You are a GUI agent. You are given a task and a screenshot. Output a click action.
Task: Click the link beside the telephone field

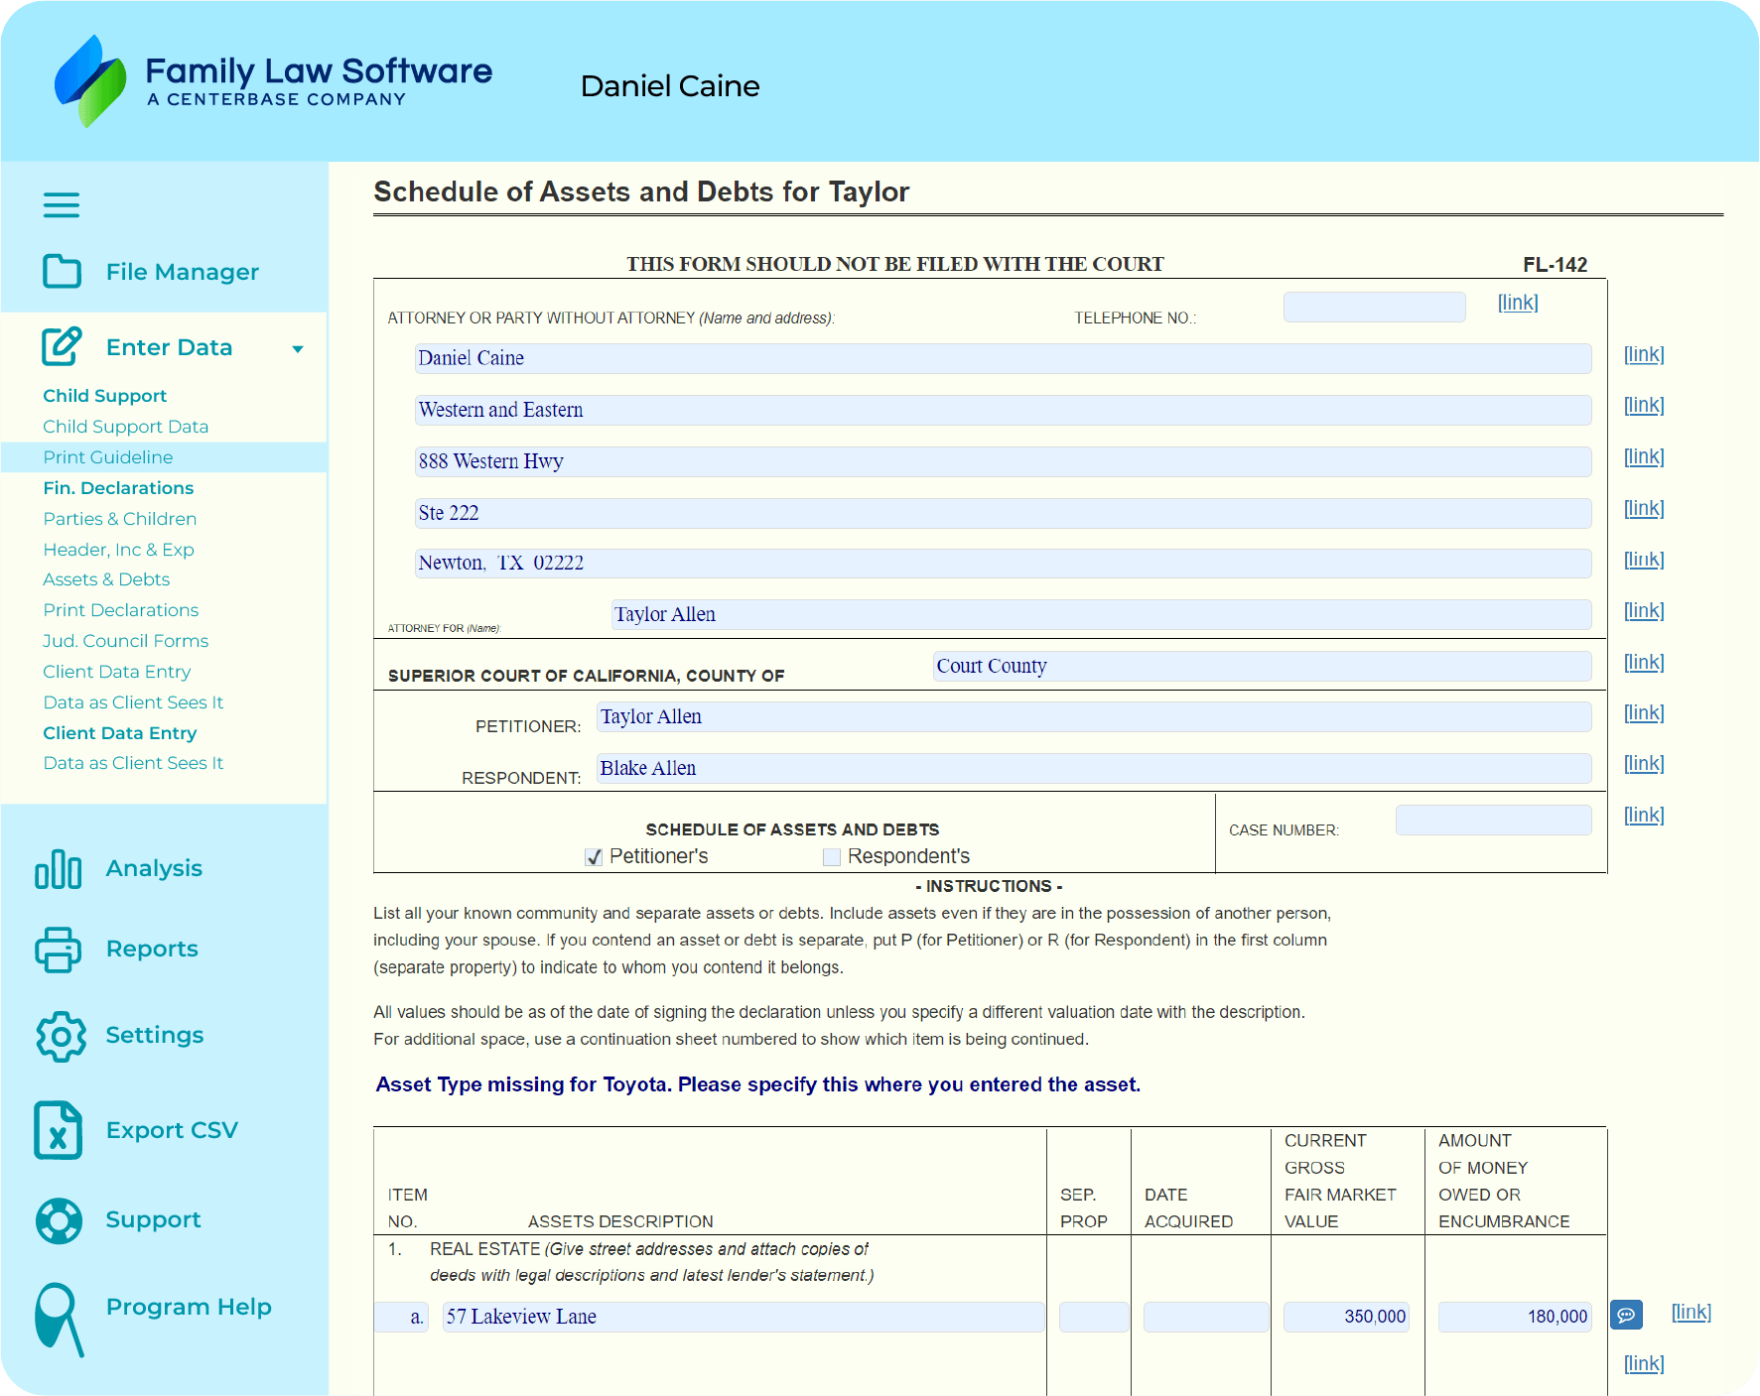[1517, 303]
